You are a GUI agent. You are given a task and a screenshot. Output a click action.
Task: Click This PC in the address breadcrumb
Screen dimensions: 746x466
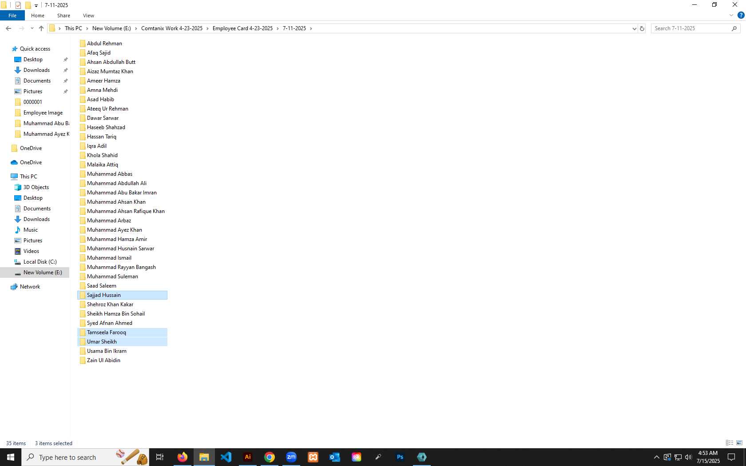(73, 28)
